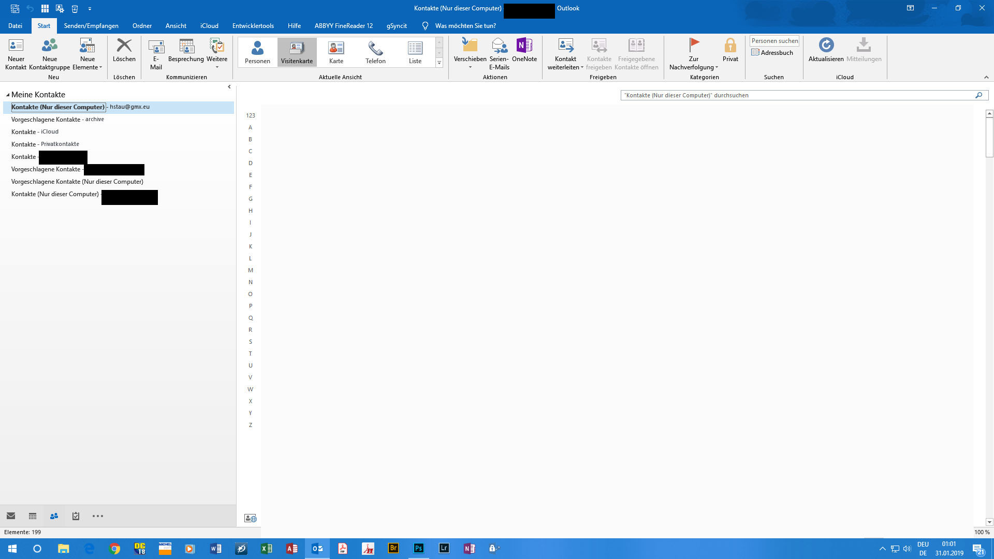Send contact to OneNote
994x559 pixels.
pos(524,47)
